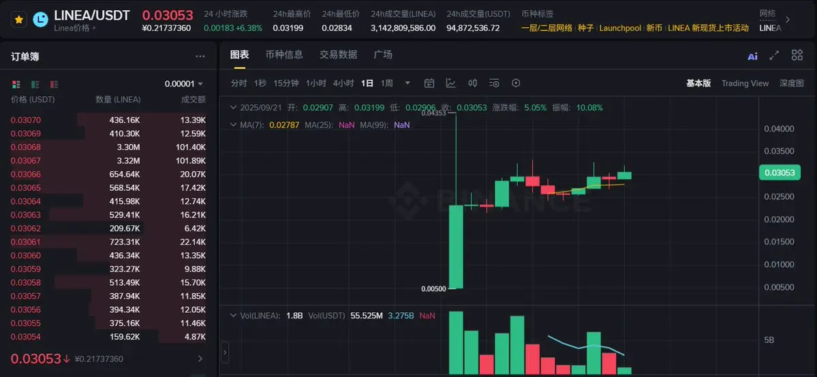This screenshot has width=817, height=377.
Task: Open the Ai assistant icon
Action: [x=752, y=57]
